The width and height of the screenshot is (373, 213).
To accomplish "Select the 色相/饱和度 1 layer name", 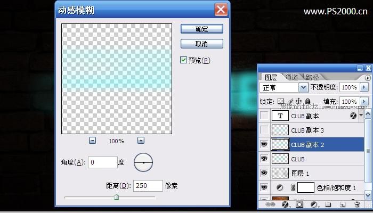I will tap(336, 188).
